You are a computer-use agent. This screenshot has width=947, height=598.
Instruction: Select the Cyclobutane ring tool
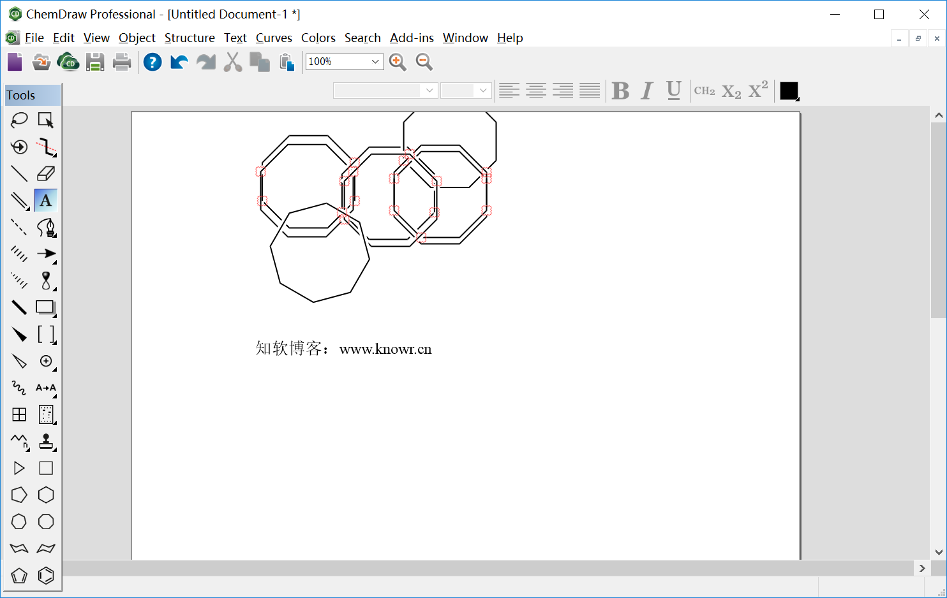pyautogui.click(x=46, y=468)
